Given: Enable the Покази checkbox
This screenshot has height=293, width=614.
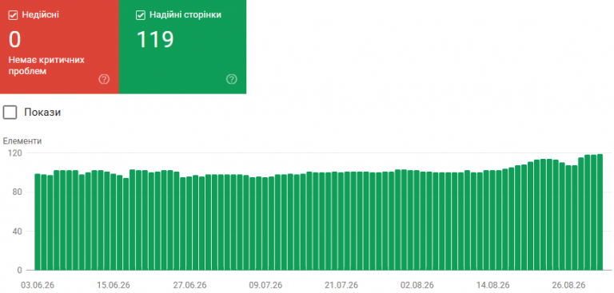Looking at the screenshot, I should pos(10,113).
